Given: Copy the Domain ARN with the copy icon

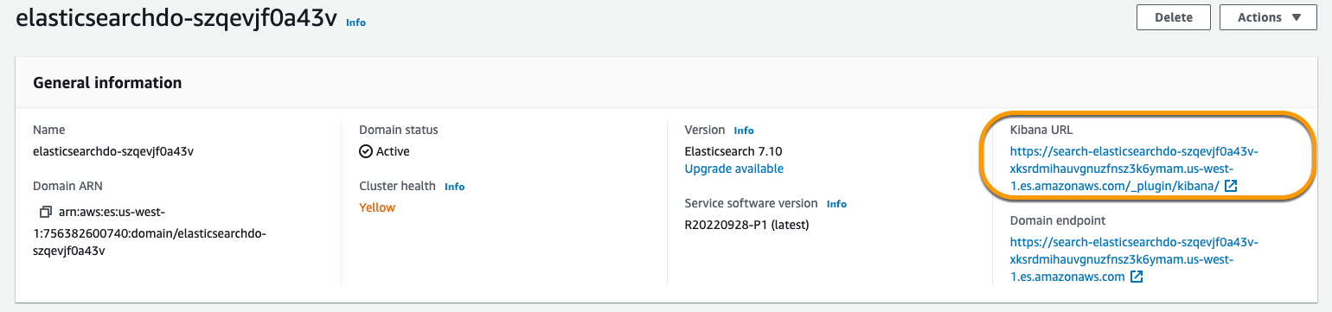Looking at the screenshot, I should (x=46, y=212).
